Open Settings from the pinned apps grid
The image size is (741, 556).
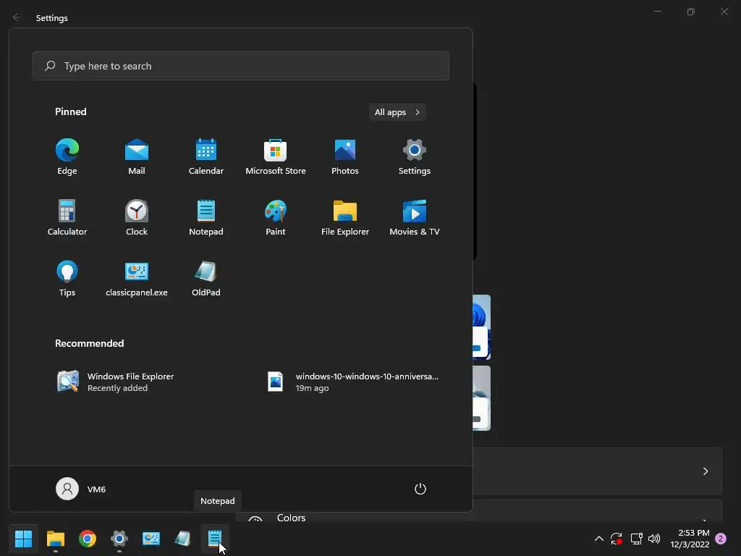(415, 157)
